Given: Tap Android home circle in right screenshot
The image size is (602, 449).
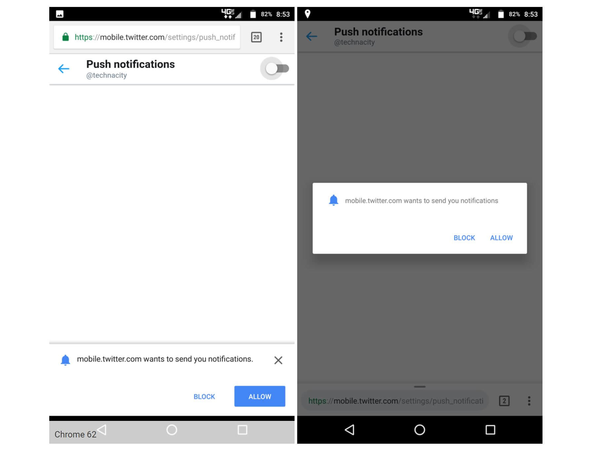Looking at the screenshot, I should coord(420,430).
